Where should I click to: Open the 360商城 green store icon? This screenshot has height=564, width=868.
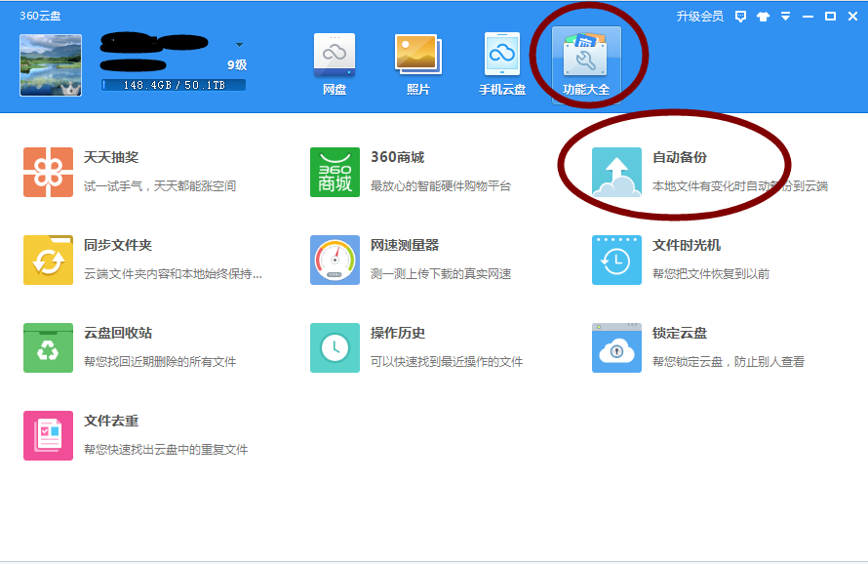coord(335,173)
